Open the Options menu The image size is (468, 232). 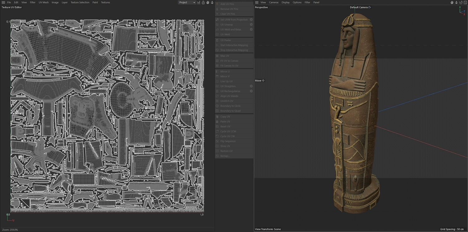pos(297,2)
